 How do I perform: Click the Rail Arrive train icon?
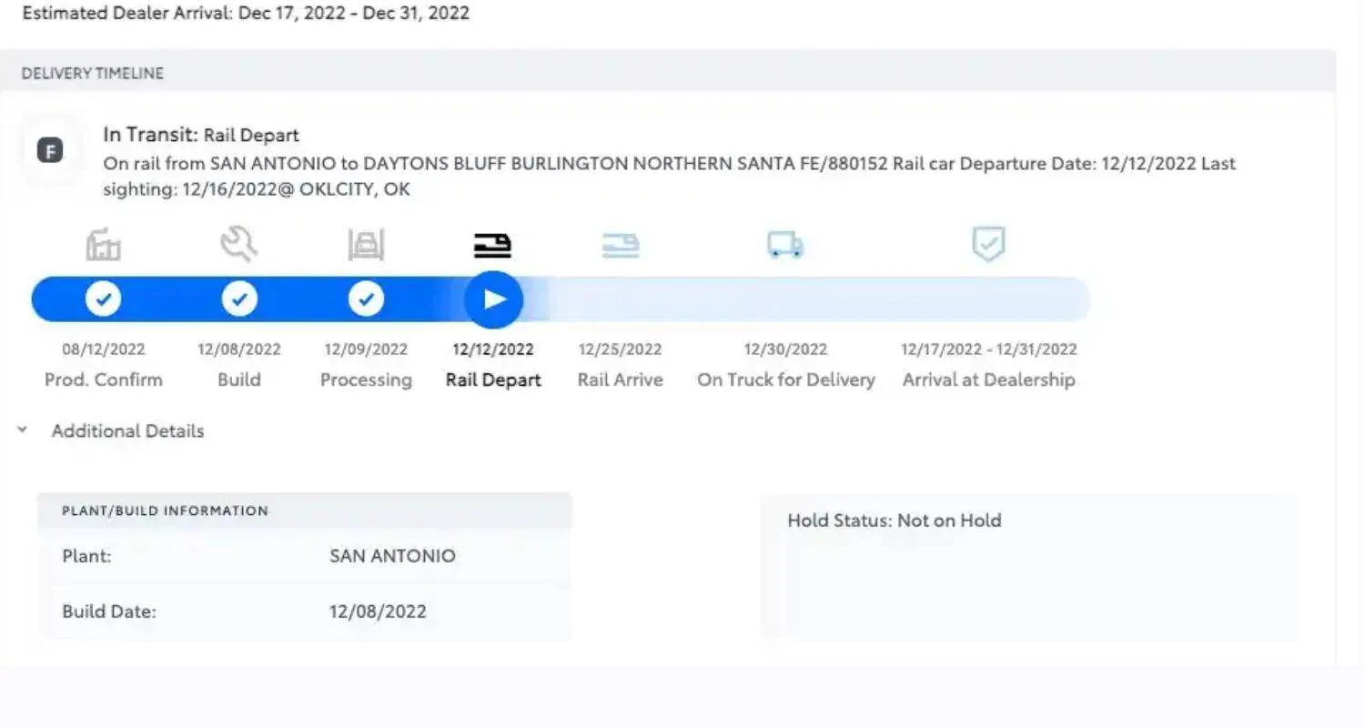[621, 244]
